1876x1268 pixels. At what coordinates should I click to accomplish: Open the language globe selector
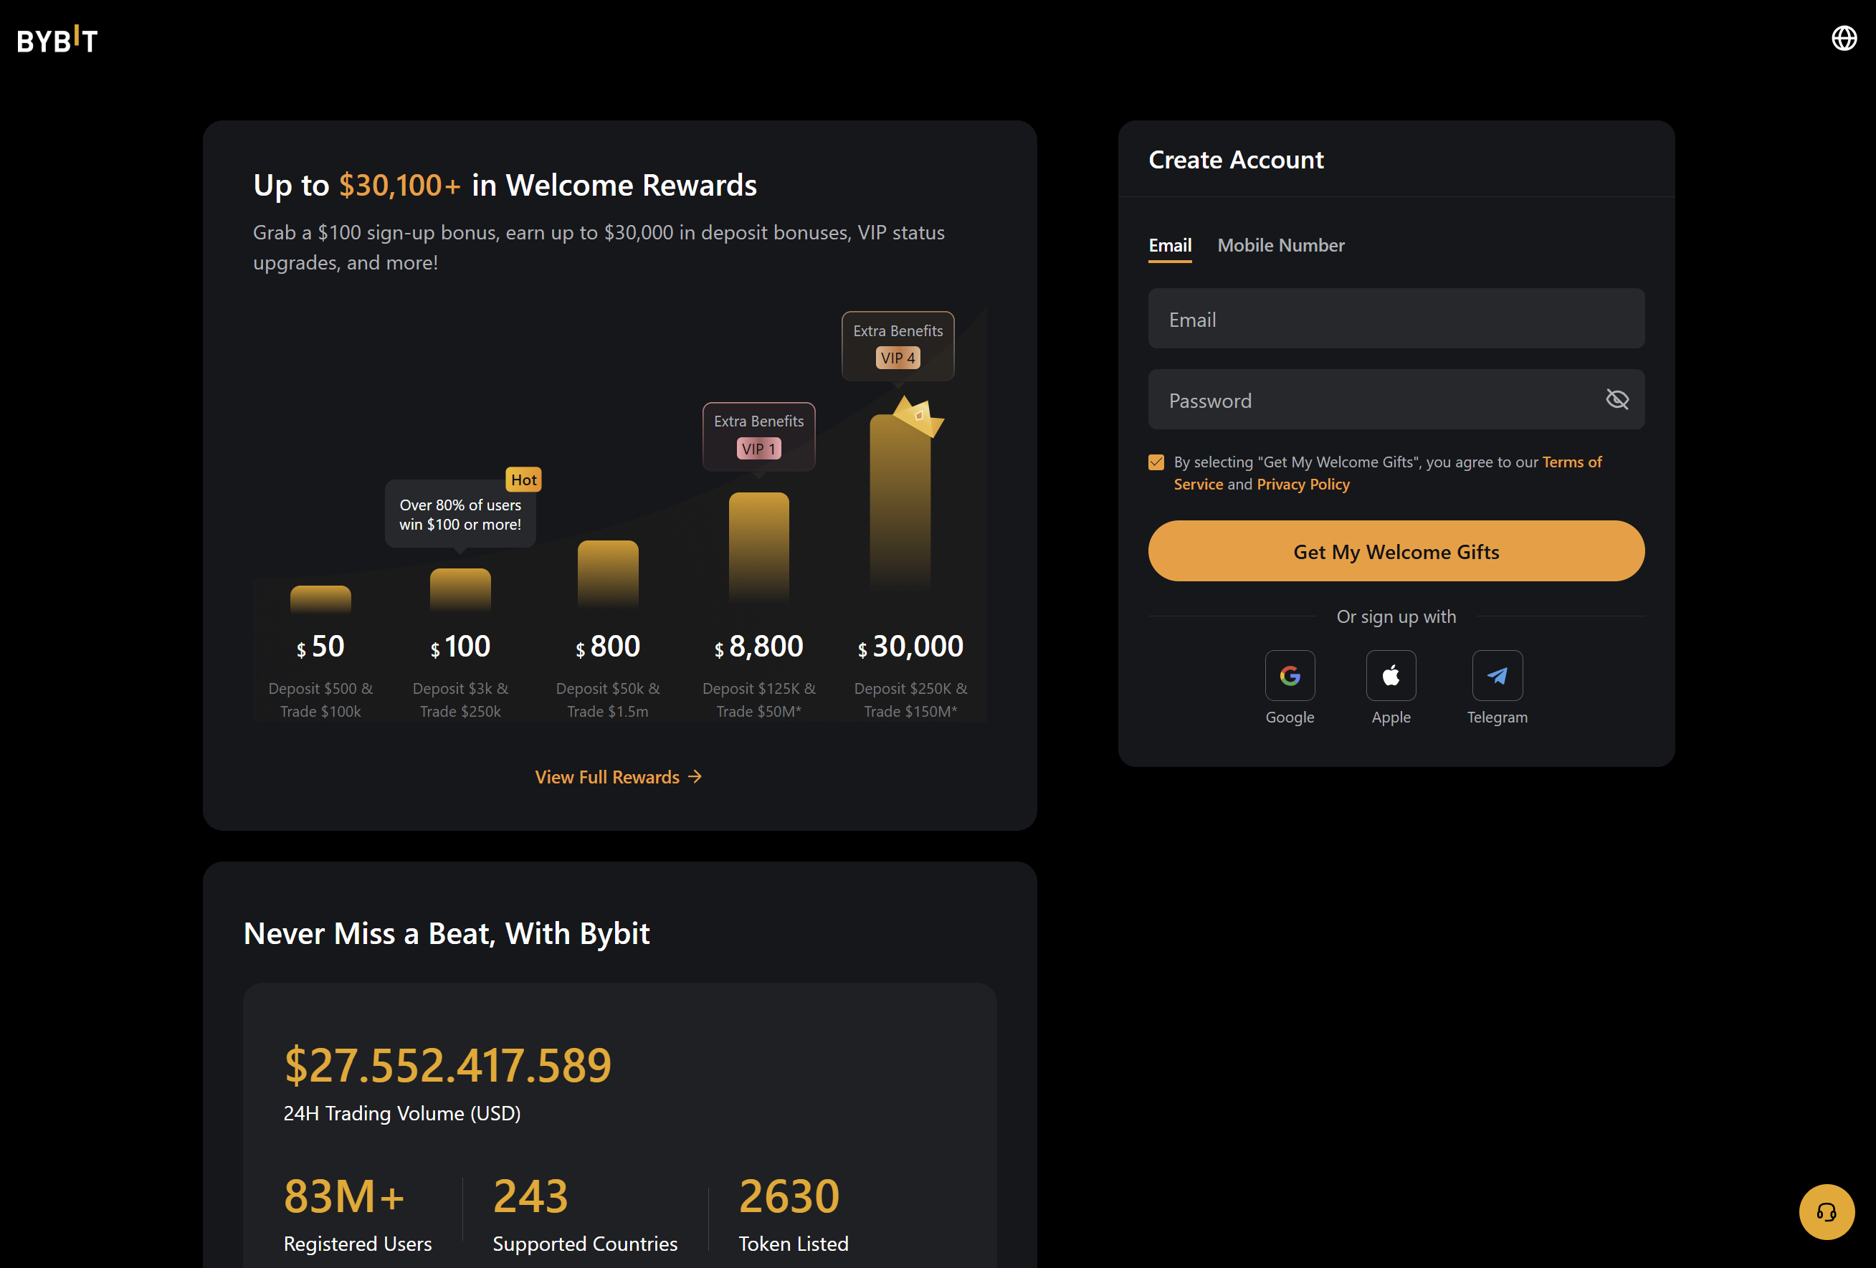(x=1844, y=38)
